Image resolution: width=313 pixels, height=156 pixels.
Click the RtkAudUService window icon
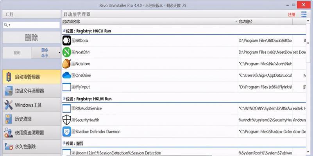(x=66, y=108)
